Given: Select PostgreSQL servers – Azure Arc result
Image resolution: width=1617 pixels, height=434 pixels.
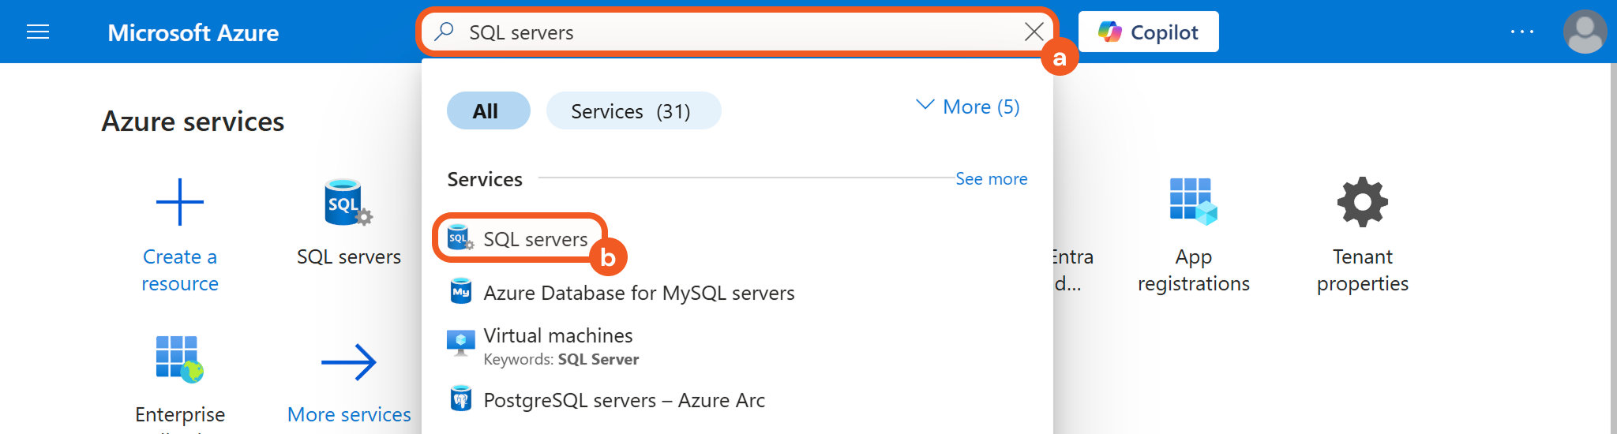Looking at the screenshot, I should 623,400.
